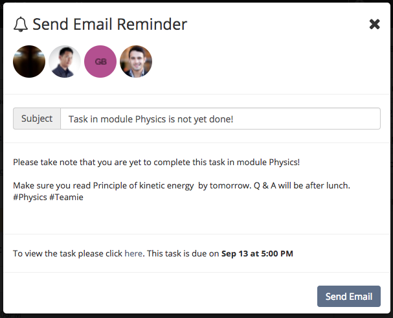
Task: Click 'Q & A will be after lunch' text
Action: tap(302, 186)
